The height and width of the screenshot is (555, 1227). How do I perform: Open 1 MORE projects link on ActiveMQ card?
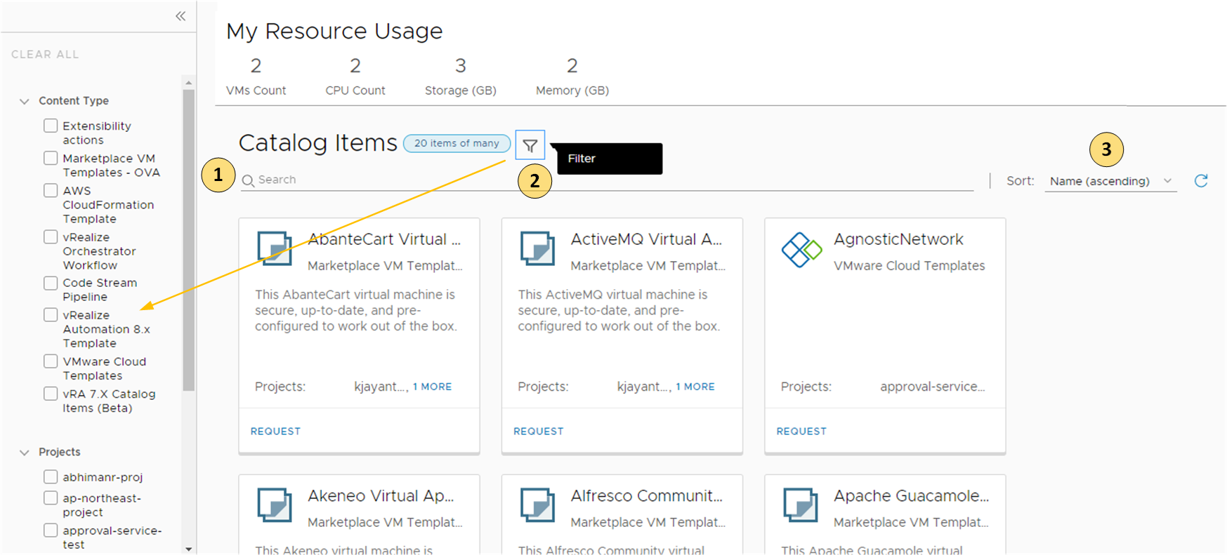pyautogui.click(x=695, y=387)
